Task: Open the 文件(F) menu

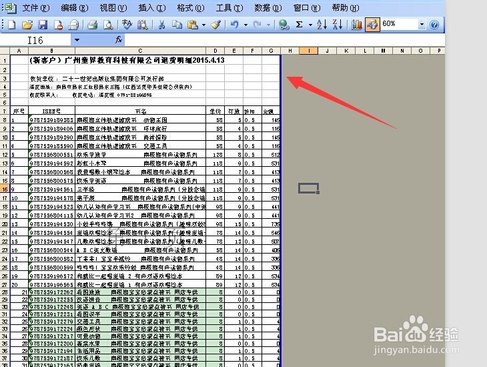Action: (x=36, y=8)
